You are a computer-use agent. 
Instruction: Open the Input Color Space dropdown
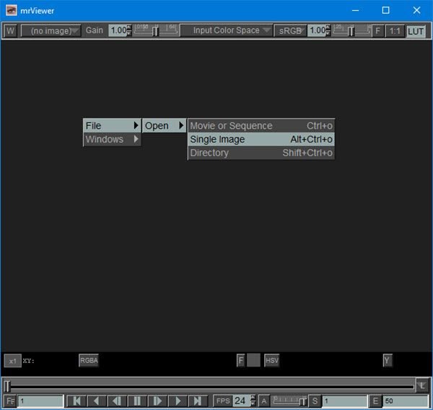pos(227,30)
